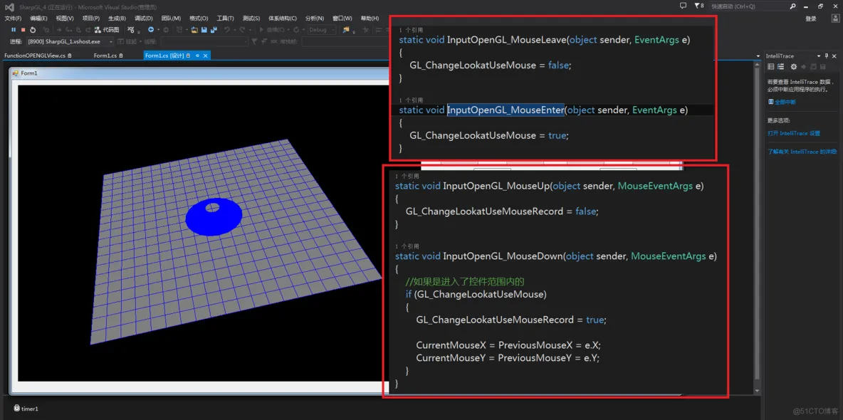The width and height of the screenshot is (843, 420).
Task: Open the IntelliTrace panel window-position dropdown arrow
Action: click(x=819, y=56)
